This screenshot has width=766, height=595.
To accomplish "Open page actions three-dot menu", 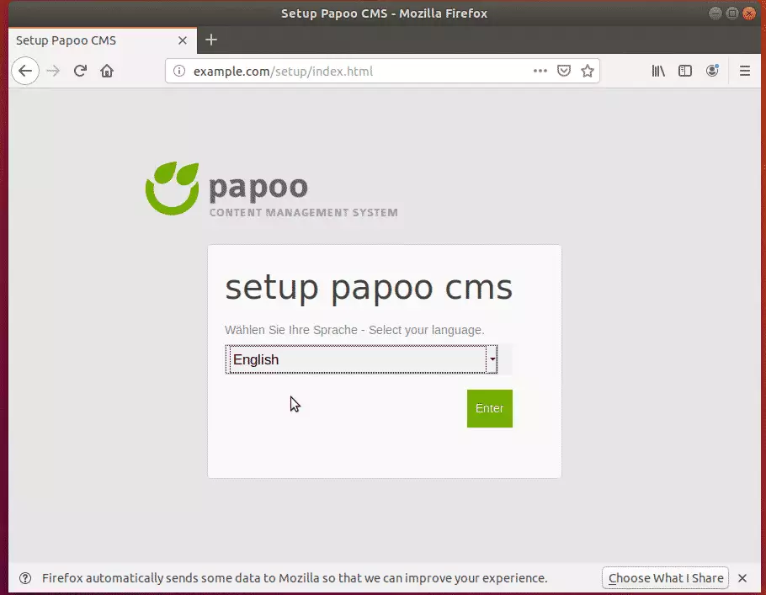I will click(x=540, y=72).
